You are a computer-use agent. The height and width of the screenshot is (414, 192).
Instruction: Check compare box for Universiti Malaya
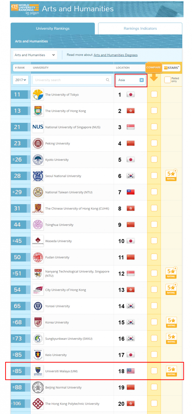point(154,371)
